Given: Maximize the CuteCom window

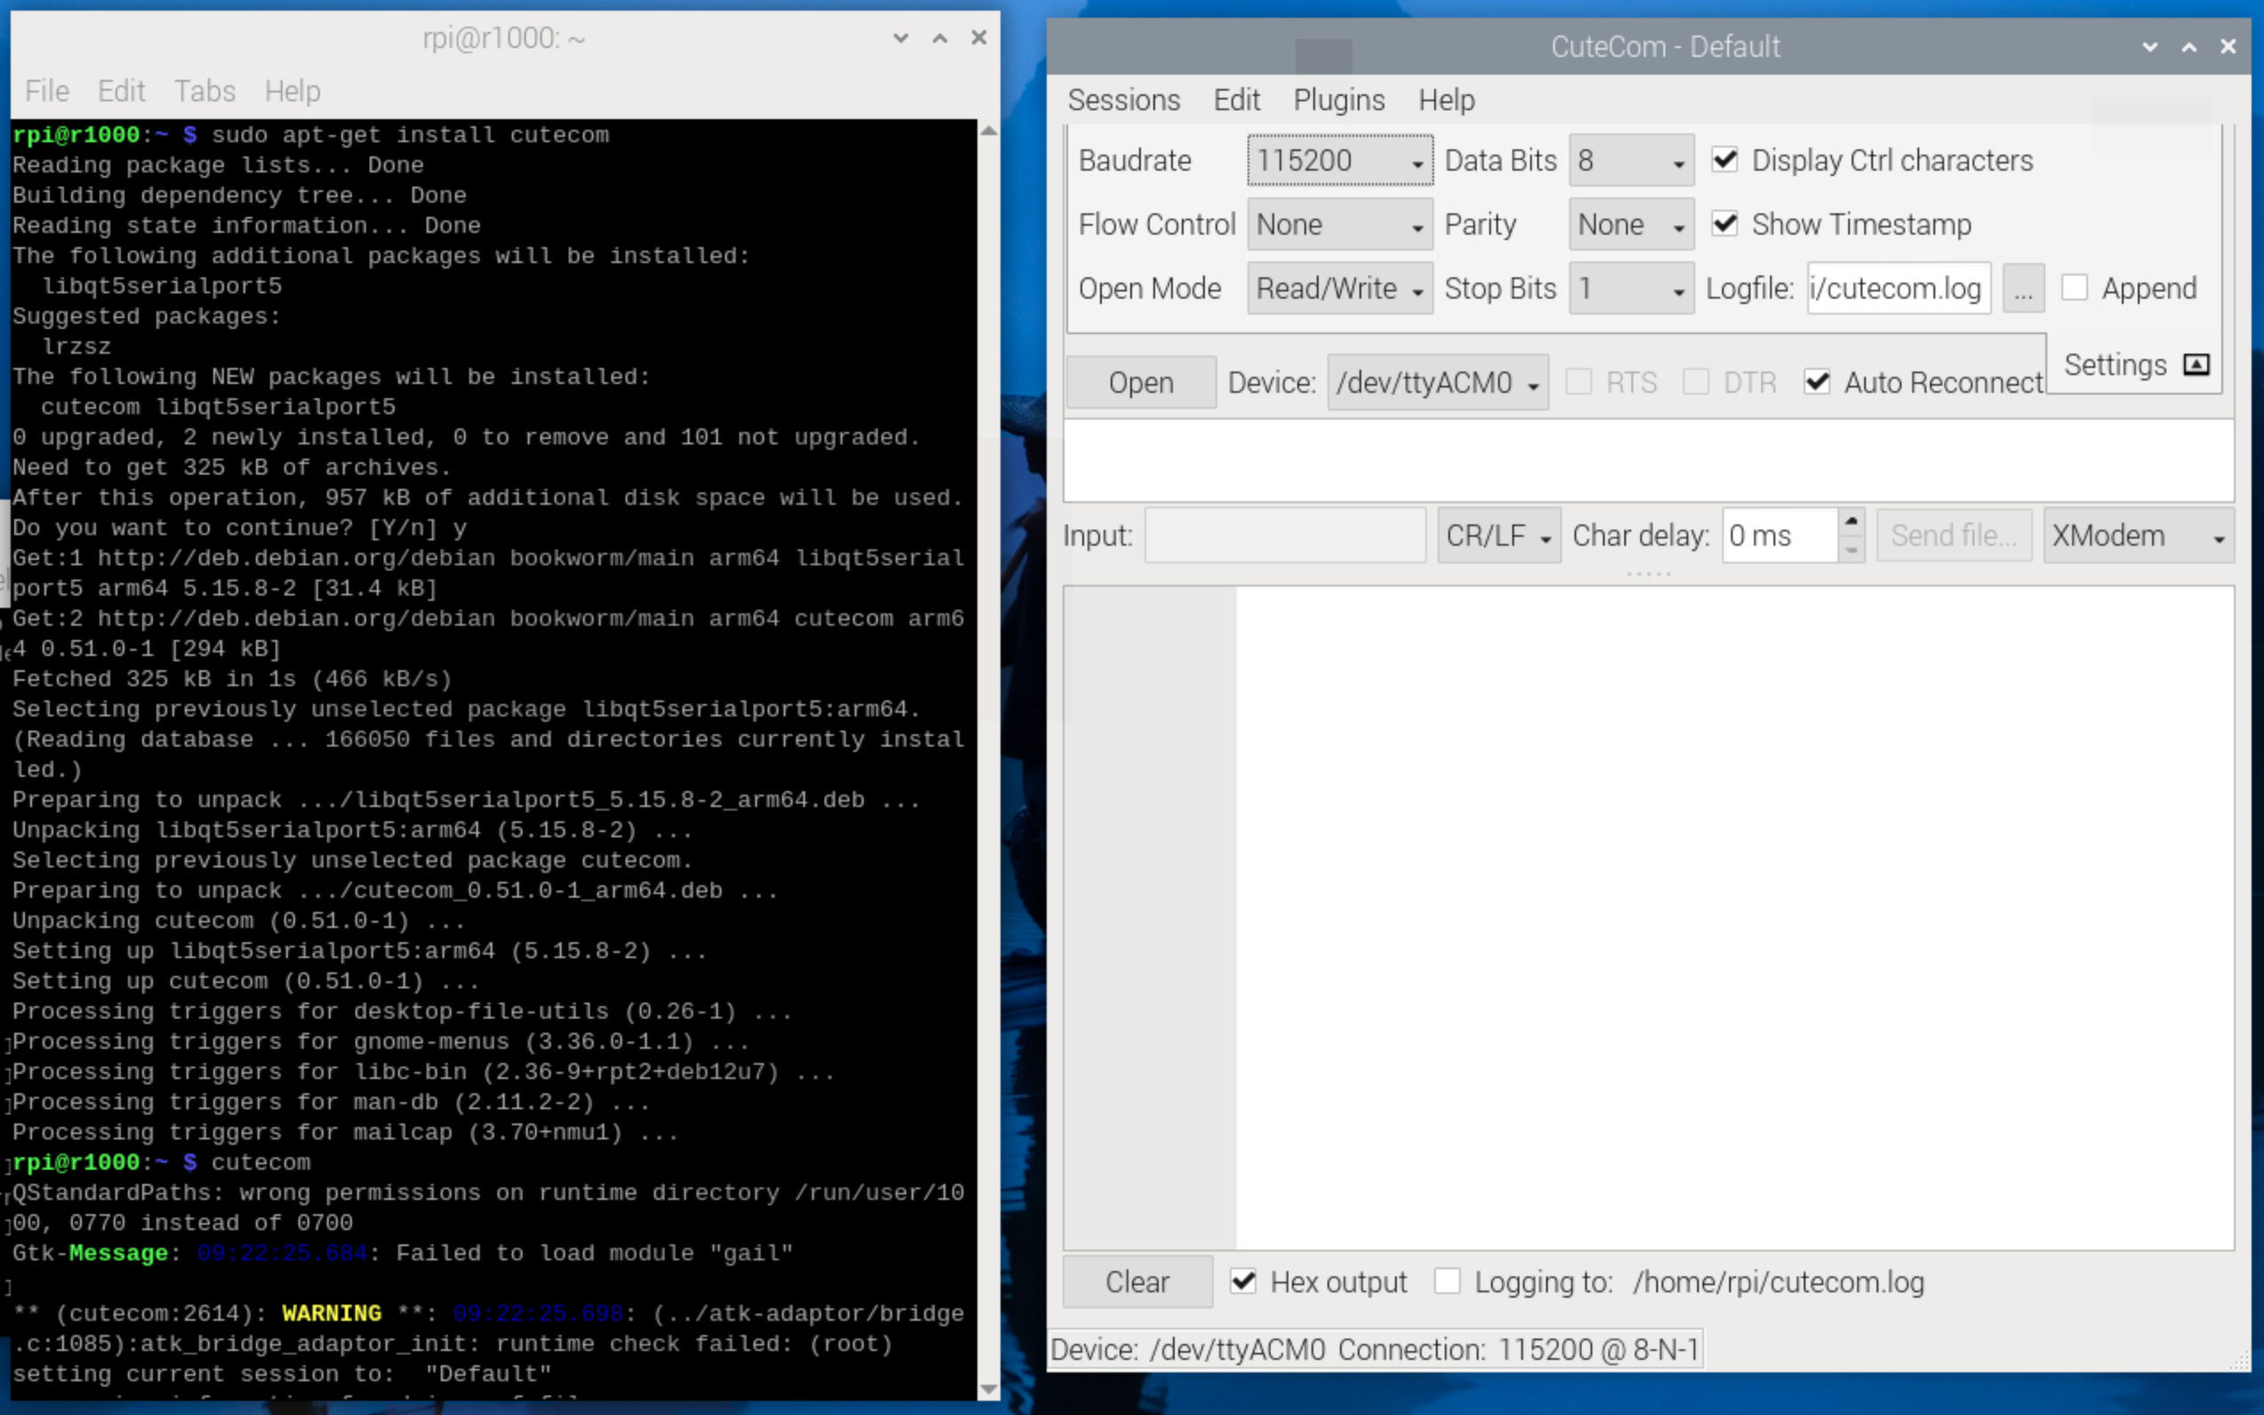Looking at the screenshot, I should 2189,46.
